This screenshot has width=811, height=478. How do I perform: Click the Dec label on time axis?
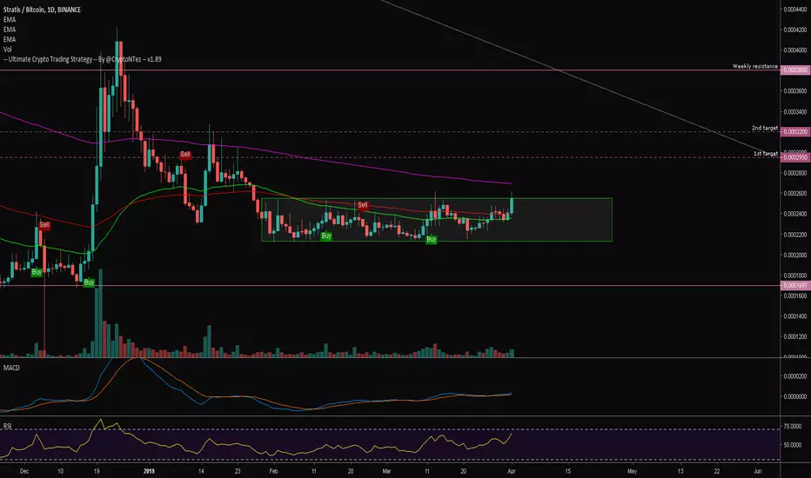[x=23, y=471]
